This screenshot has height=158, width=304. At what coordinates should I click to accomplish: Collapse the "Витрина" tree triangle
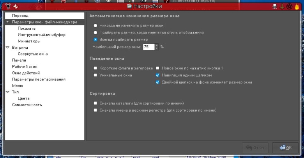(7, 47)
